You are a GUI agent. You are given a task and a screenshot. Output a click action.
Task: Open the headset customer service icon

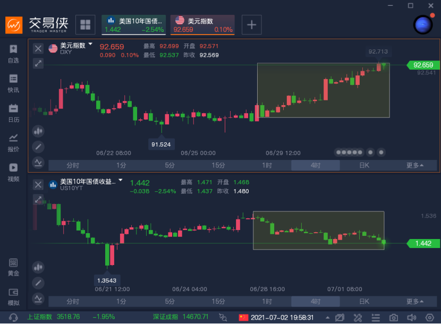coord(13,318)
